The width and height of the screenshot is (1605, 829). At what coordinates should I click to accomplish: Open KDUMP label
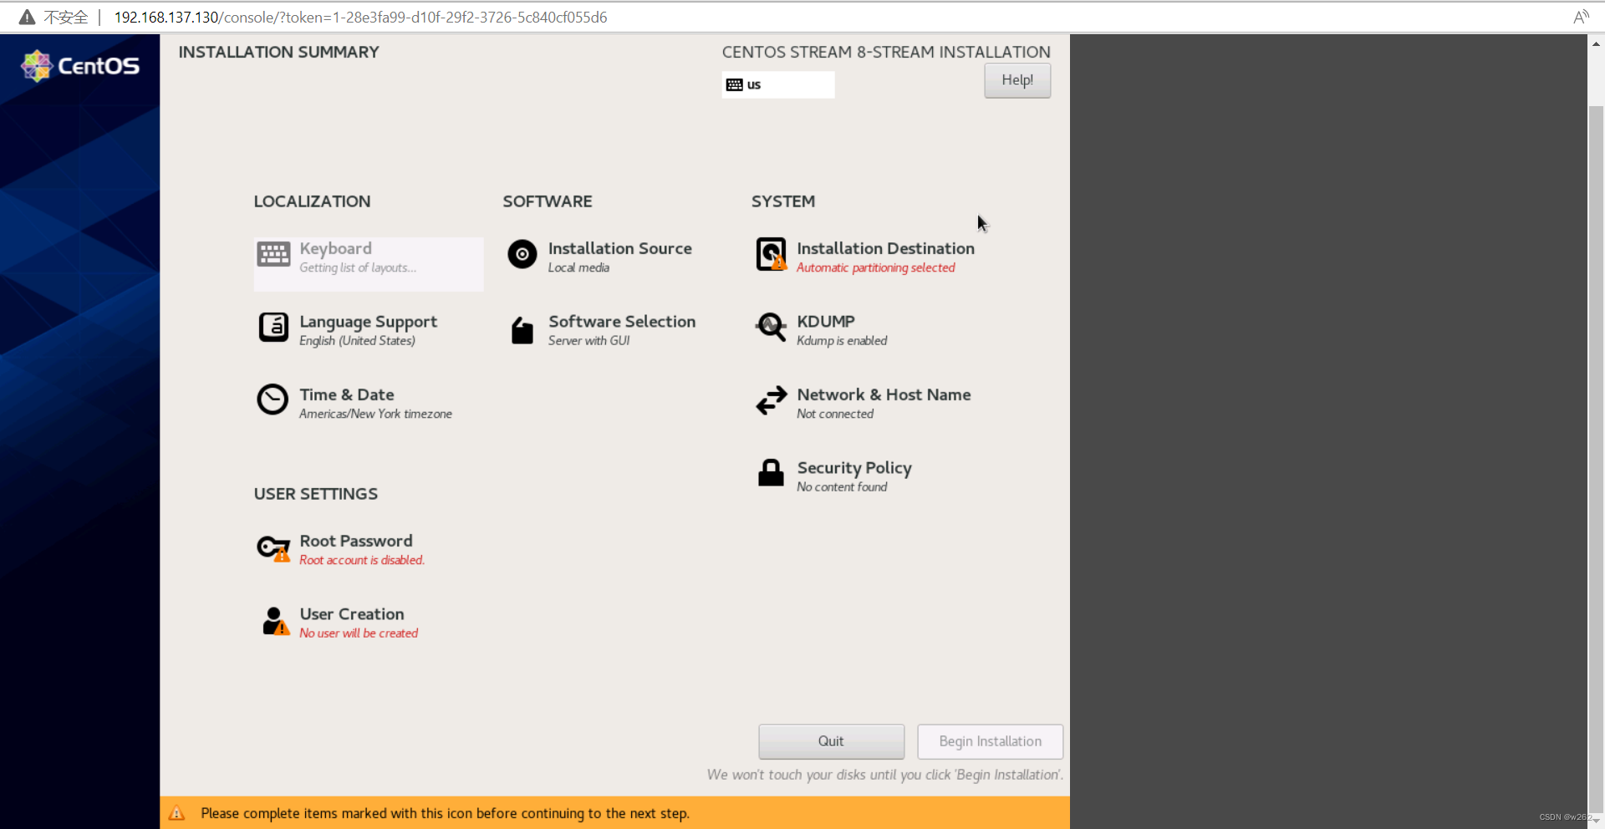826,322
